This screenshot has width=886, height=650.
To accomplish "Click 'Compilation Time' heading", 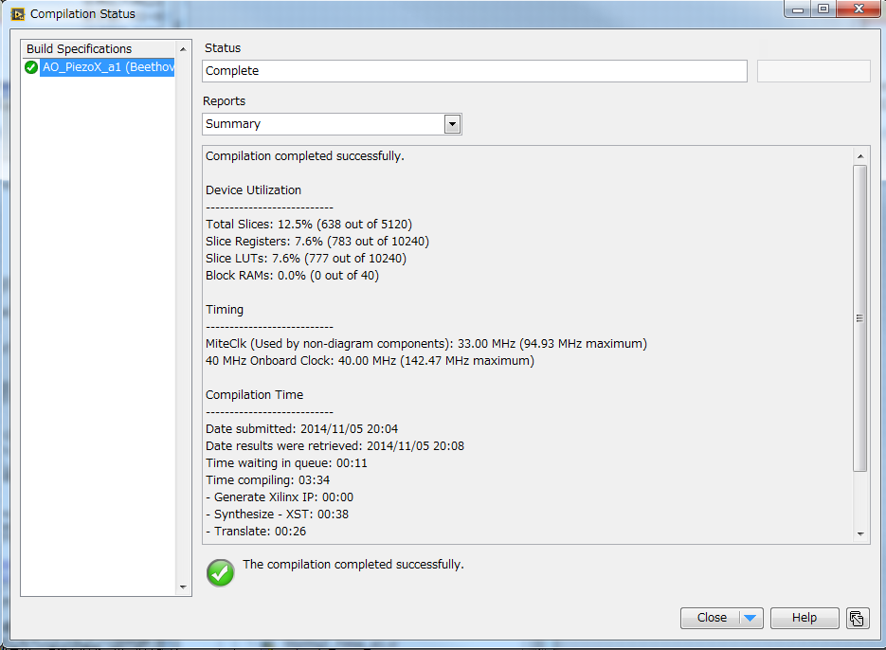I will 254,395.
